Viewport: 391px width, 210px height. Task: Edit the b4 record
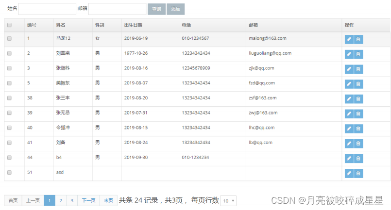pyautogui.click(x=349, y=159)
